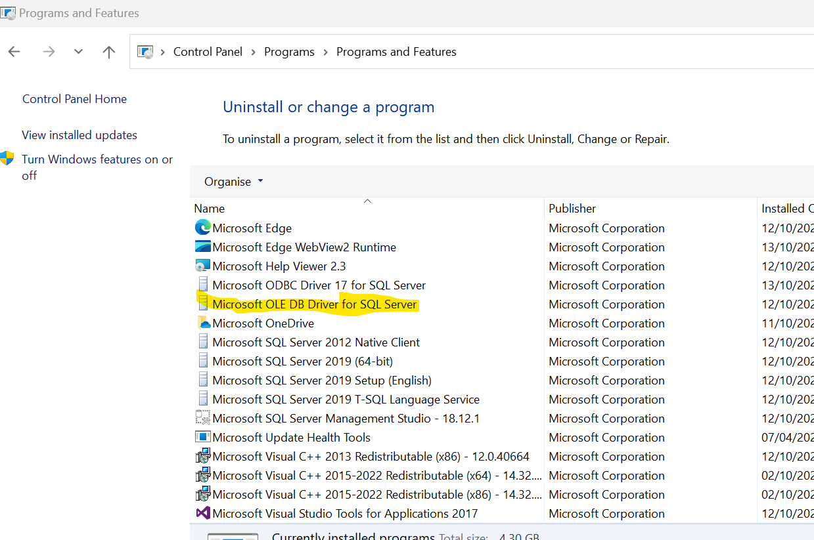Click the SQL Server 2019 Setup (English) icon
814x540 pixels.
(203, 380)
